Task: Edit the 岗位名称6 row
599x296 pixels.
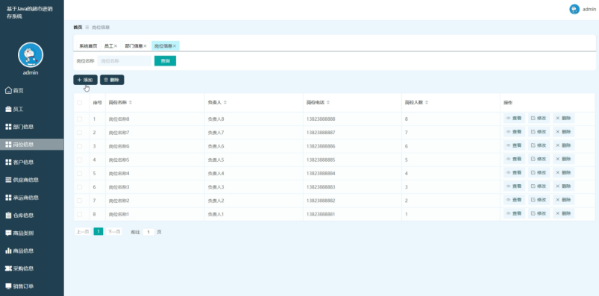Action: coord(539,145)
